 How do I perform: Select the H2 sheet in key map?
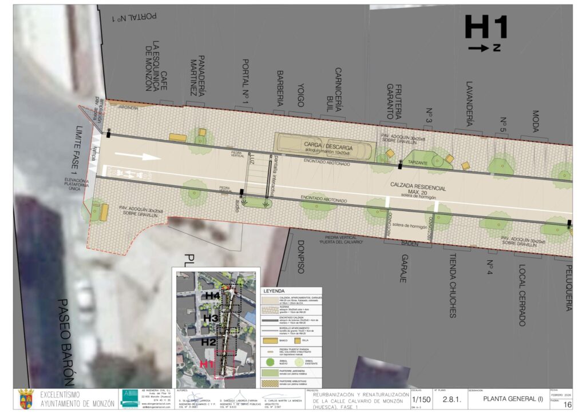tap(213, 341)
